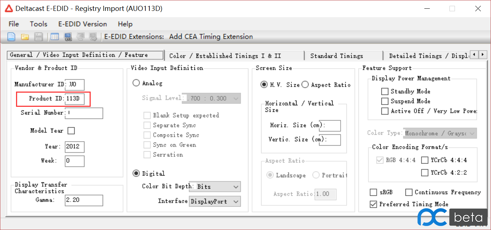Toggle the RGB 4:4:4 checkbox
Viewport: 491px width, 230px height.
(381, 160)
